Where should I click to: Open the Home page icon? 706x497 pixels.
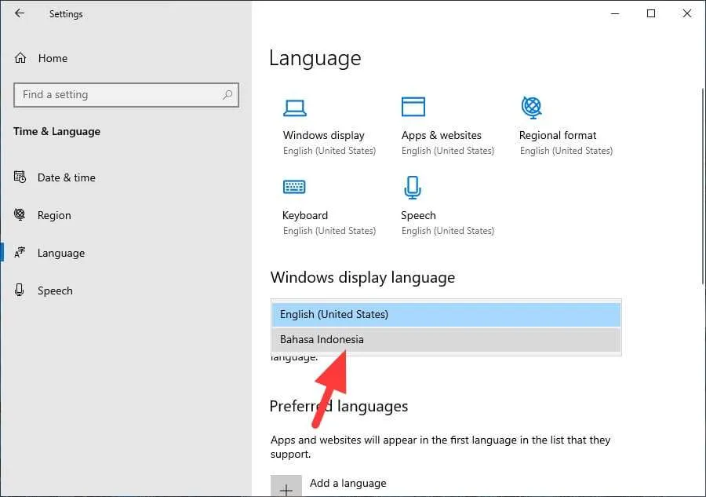click(x=20, y=58)
